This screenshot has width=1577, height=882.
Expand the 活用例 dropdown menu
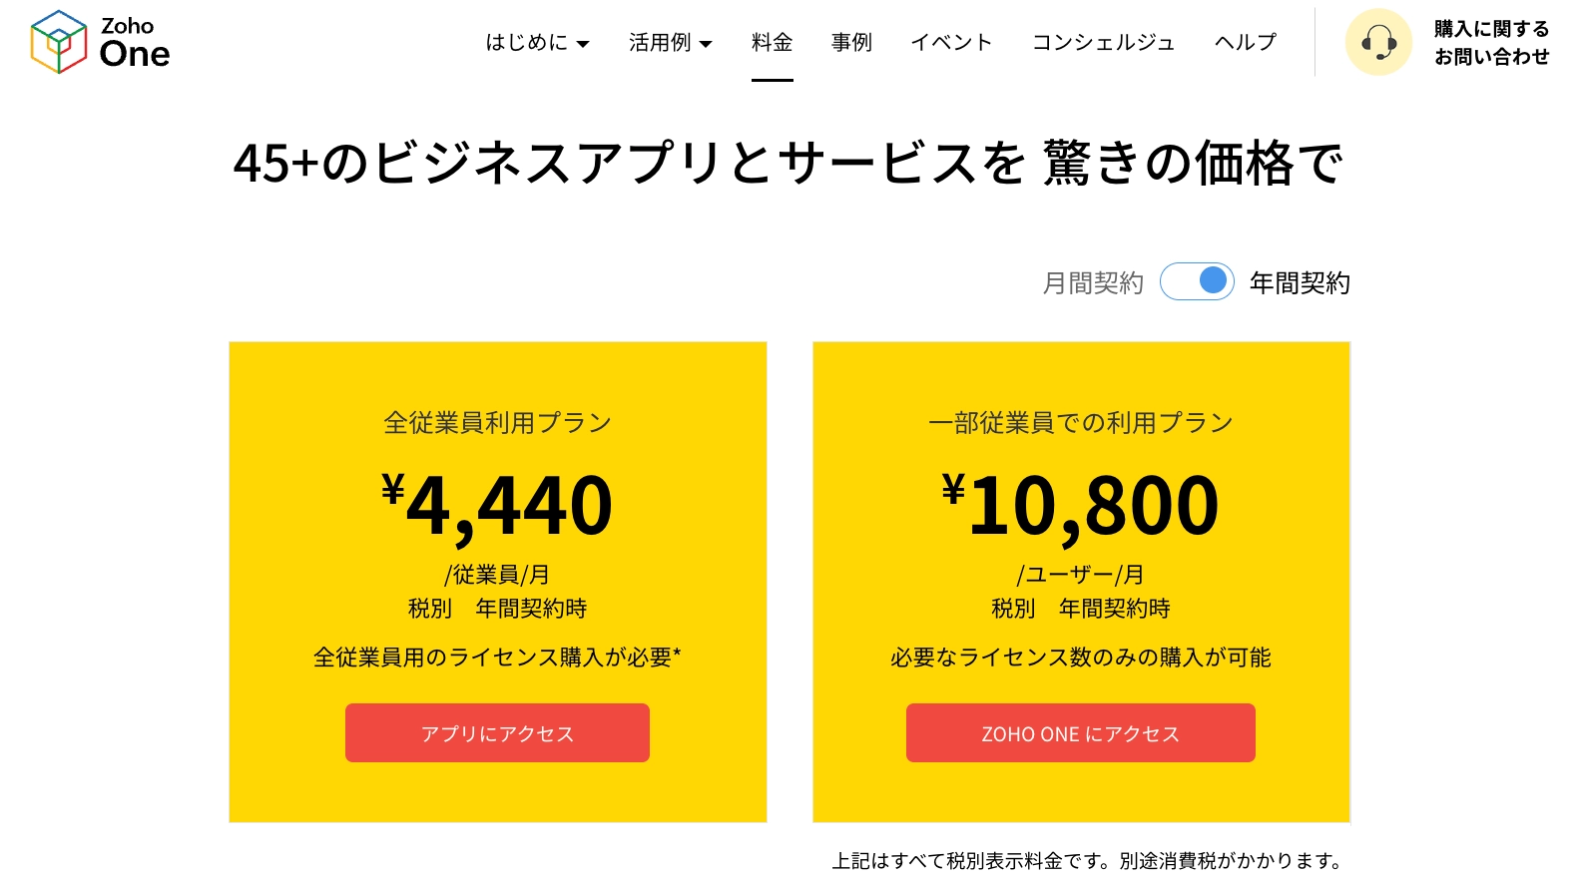point(670,42)
